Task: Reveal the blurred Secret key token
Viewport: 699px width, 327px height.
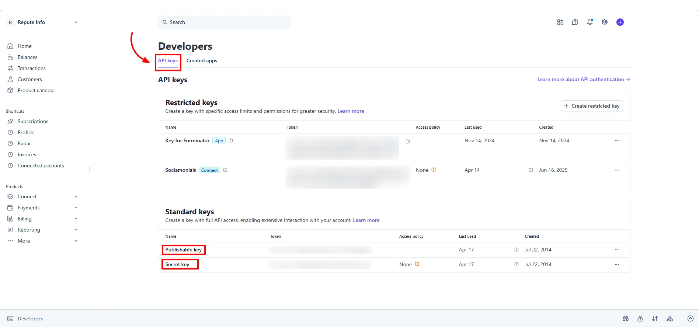Action: [319, 264]
